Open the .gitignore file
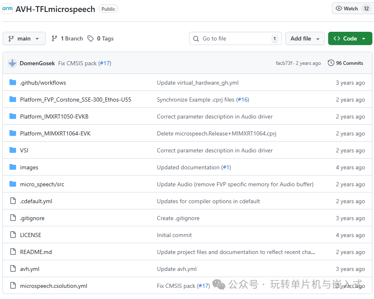 tap(32, 218)
